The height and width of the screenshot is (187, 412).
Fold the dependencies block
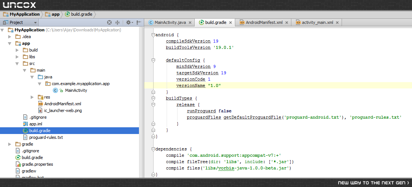pos(153,149)
